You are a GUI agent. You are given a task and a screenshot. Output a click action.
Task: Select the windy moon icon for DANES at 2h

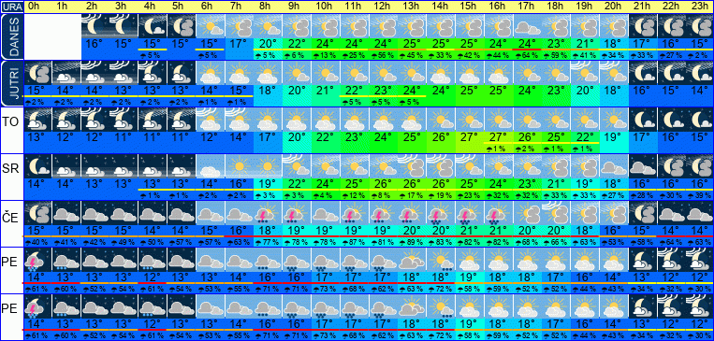tap(95, 26)
